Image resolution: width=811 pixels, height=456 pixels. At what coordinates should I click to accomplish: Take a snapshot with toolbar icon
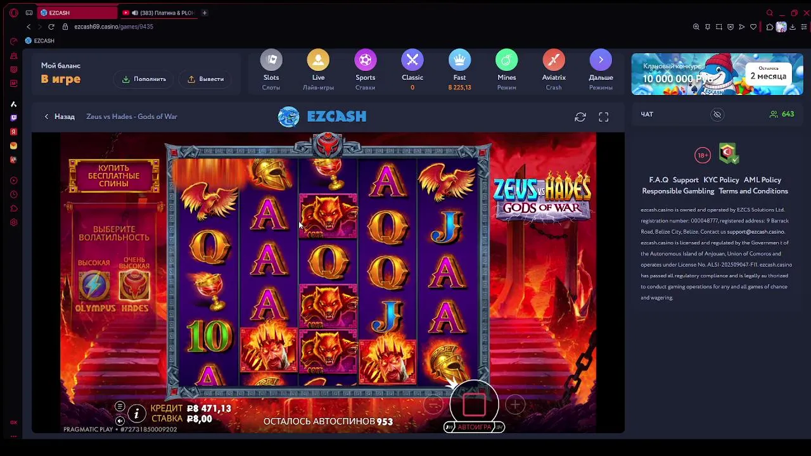(x=719, y=27)
